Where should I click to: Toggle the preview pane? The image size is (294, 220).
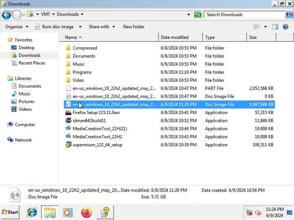pos(275,27)
